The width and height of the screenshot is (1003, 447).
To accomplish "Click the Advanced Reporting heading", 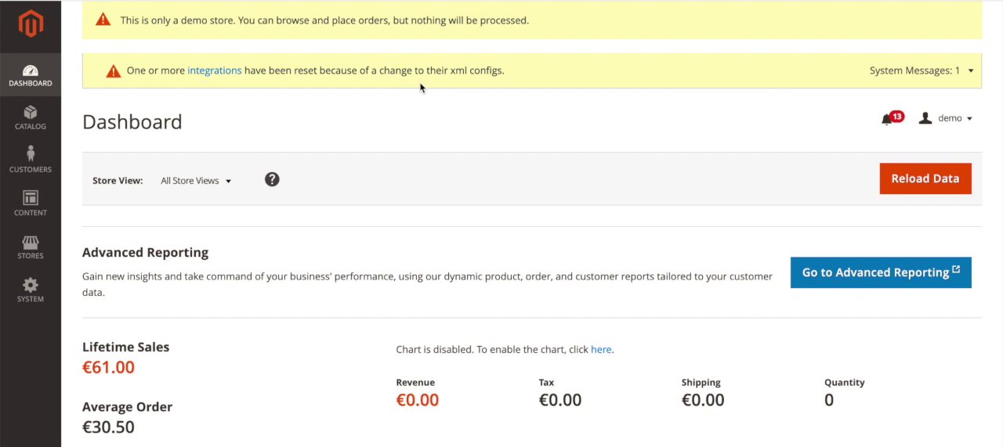I will click(x=146, y=253).
